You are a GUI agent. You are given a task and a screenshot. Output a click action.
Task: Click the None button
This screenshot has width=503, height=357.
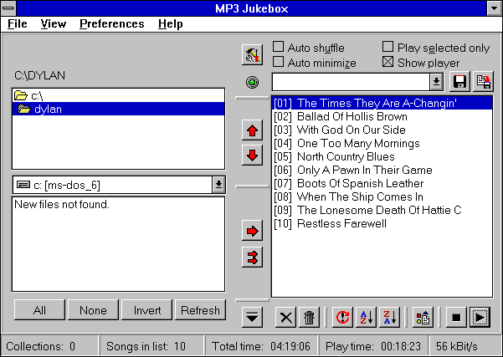click(93, 310)
